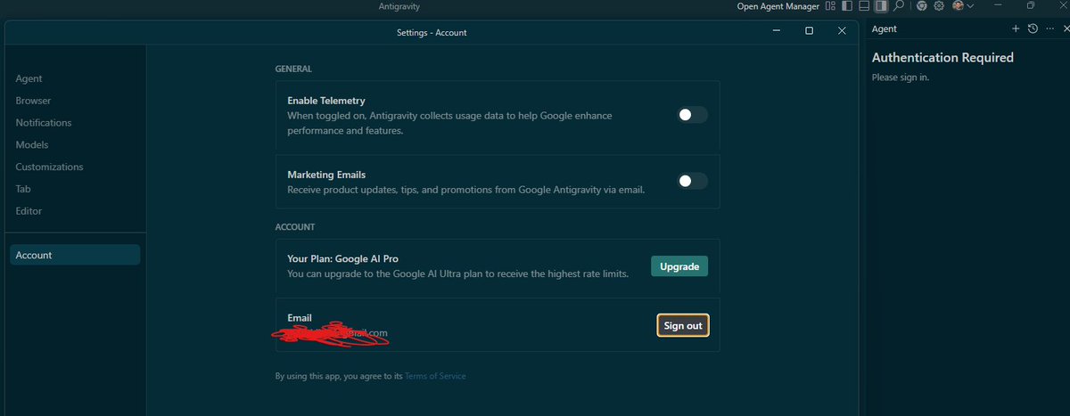Click the 'Enable Telemetry' label

point(326,101)
